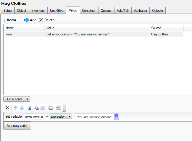
Task: Move script up with the up arrow
Action: pyautogui.click(x=16, y=108)
